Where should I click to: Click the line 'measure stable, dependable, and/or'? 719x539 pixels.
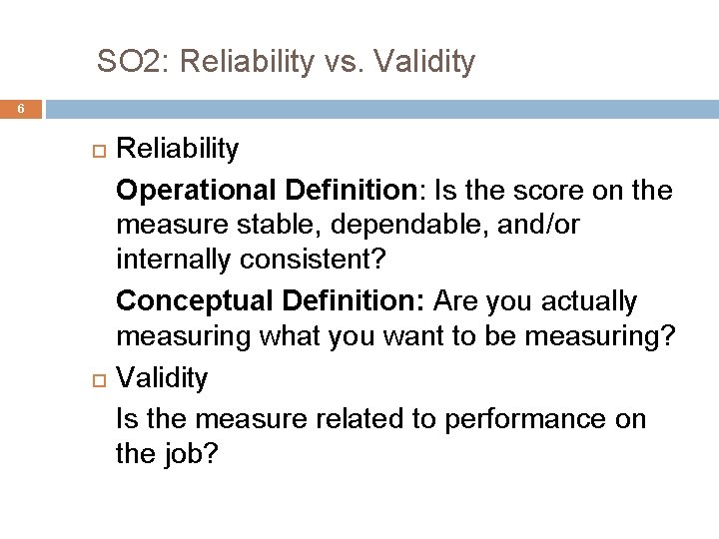click(x=348, y=226)
